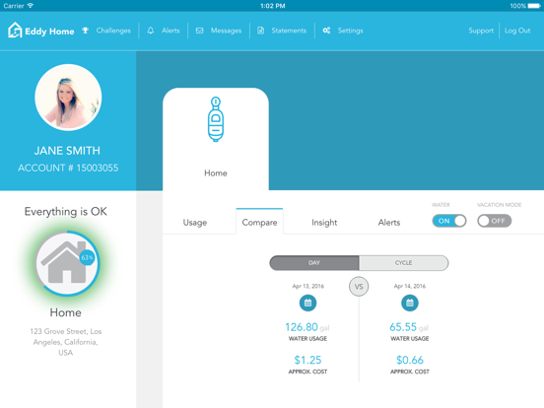This screenshot has width=544, height=408.
Task: Open the Statements menu item
Action: [289, 31]
